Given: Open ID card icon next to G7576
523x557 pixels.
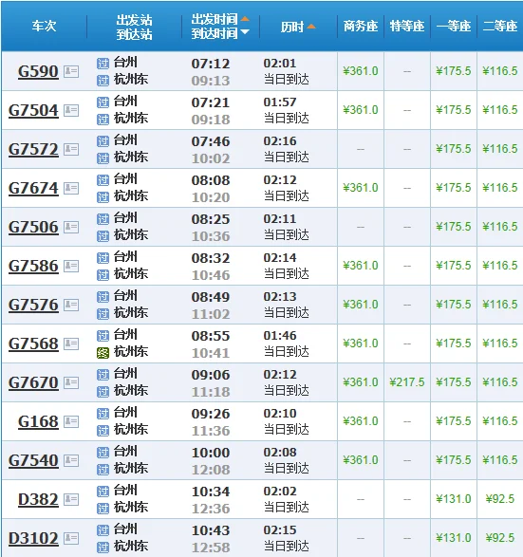Looking at the screenshot, I should (71, 305).
